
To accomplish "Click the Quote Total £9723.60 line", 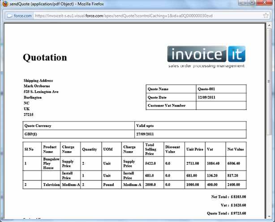I will pyautogui.click(x=227, y=213).
